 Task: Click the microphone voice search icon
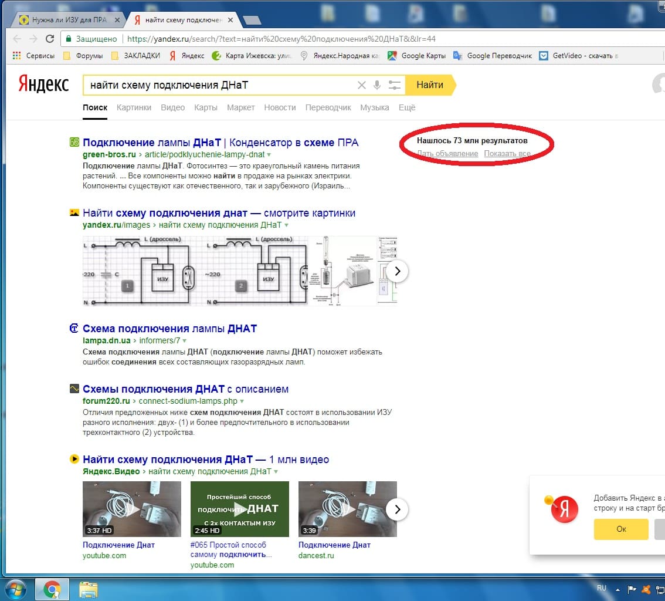point(377,85)
